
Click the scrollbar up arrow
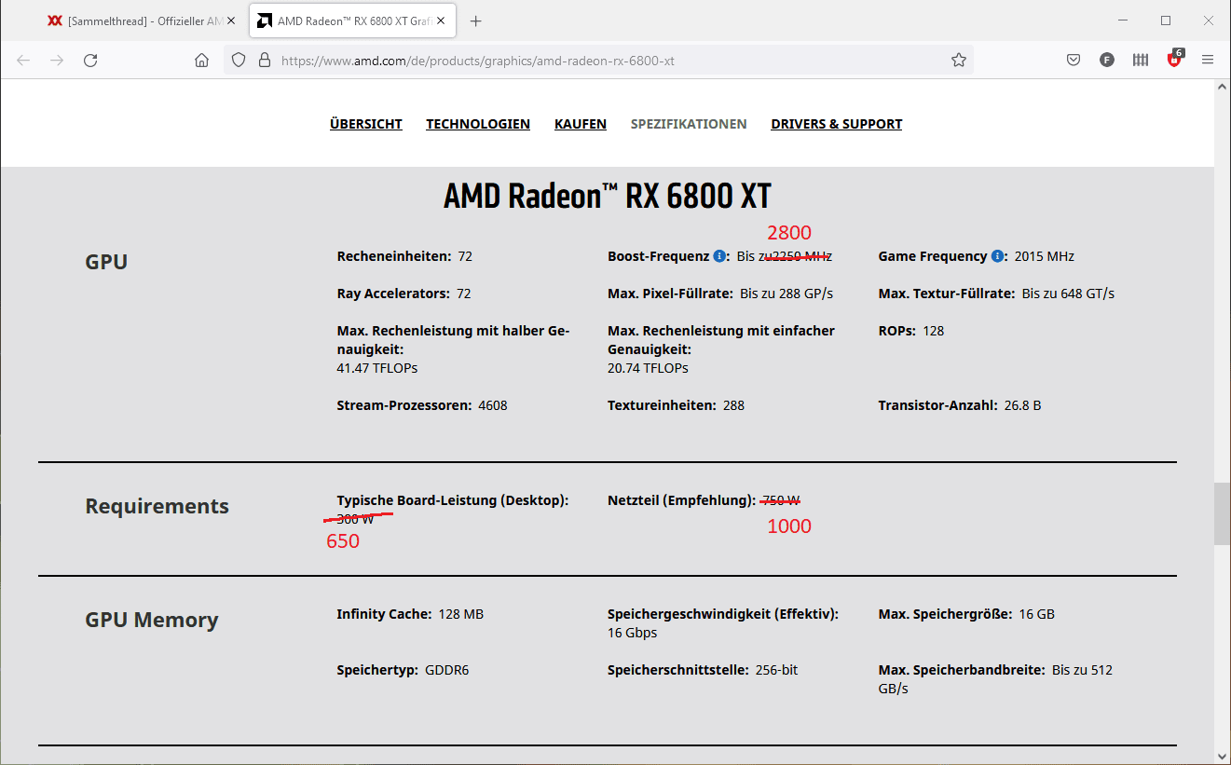(x=1222, y=87)
